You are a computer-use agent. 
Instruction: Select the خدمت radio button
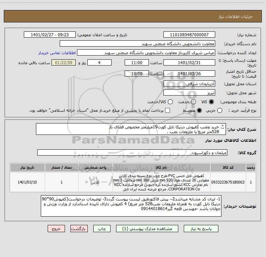[193, 102]
